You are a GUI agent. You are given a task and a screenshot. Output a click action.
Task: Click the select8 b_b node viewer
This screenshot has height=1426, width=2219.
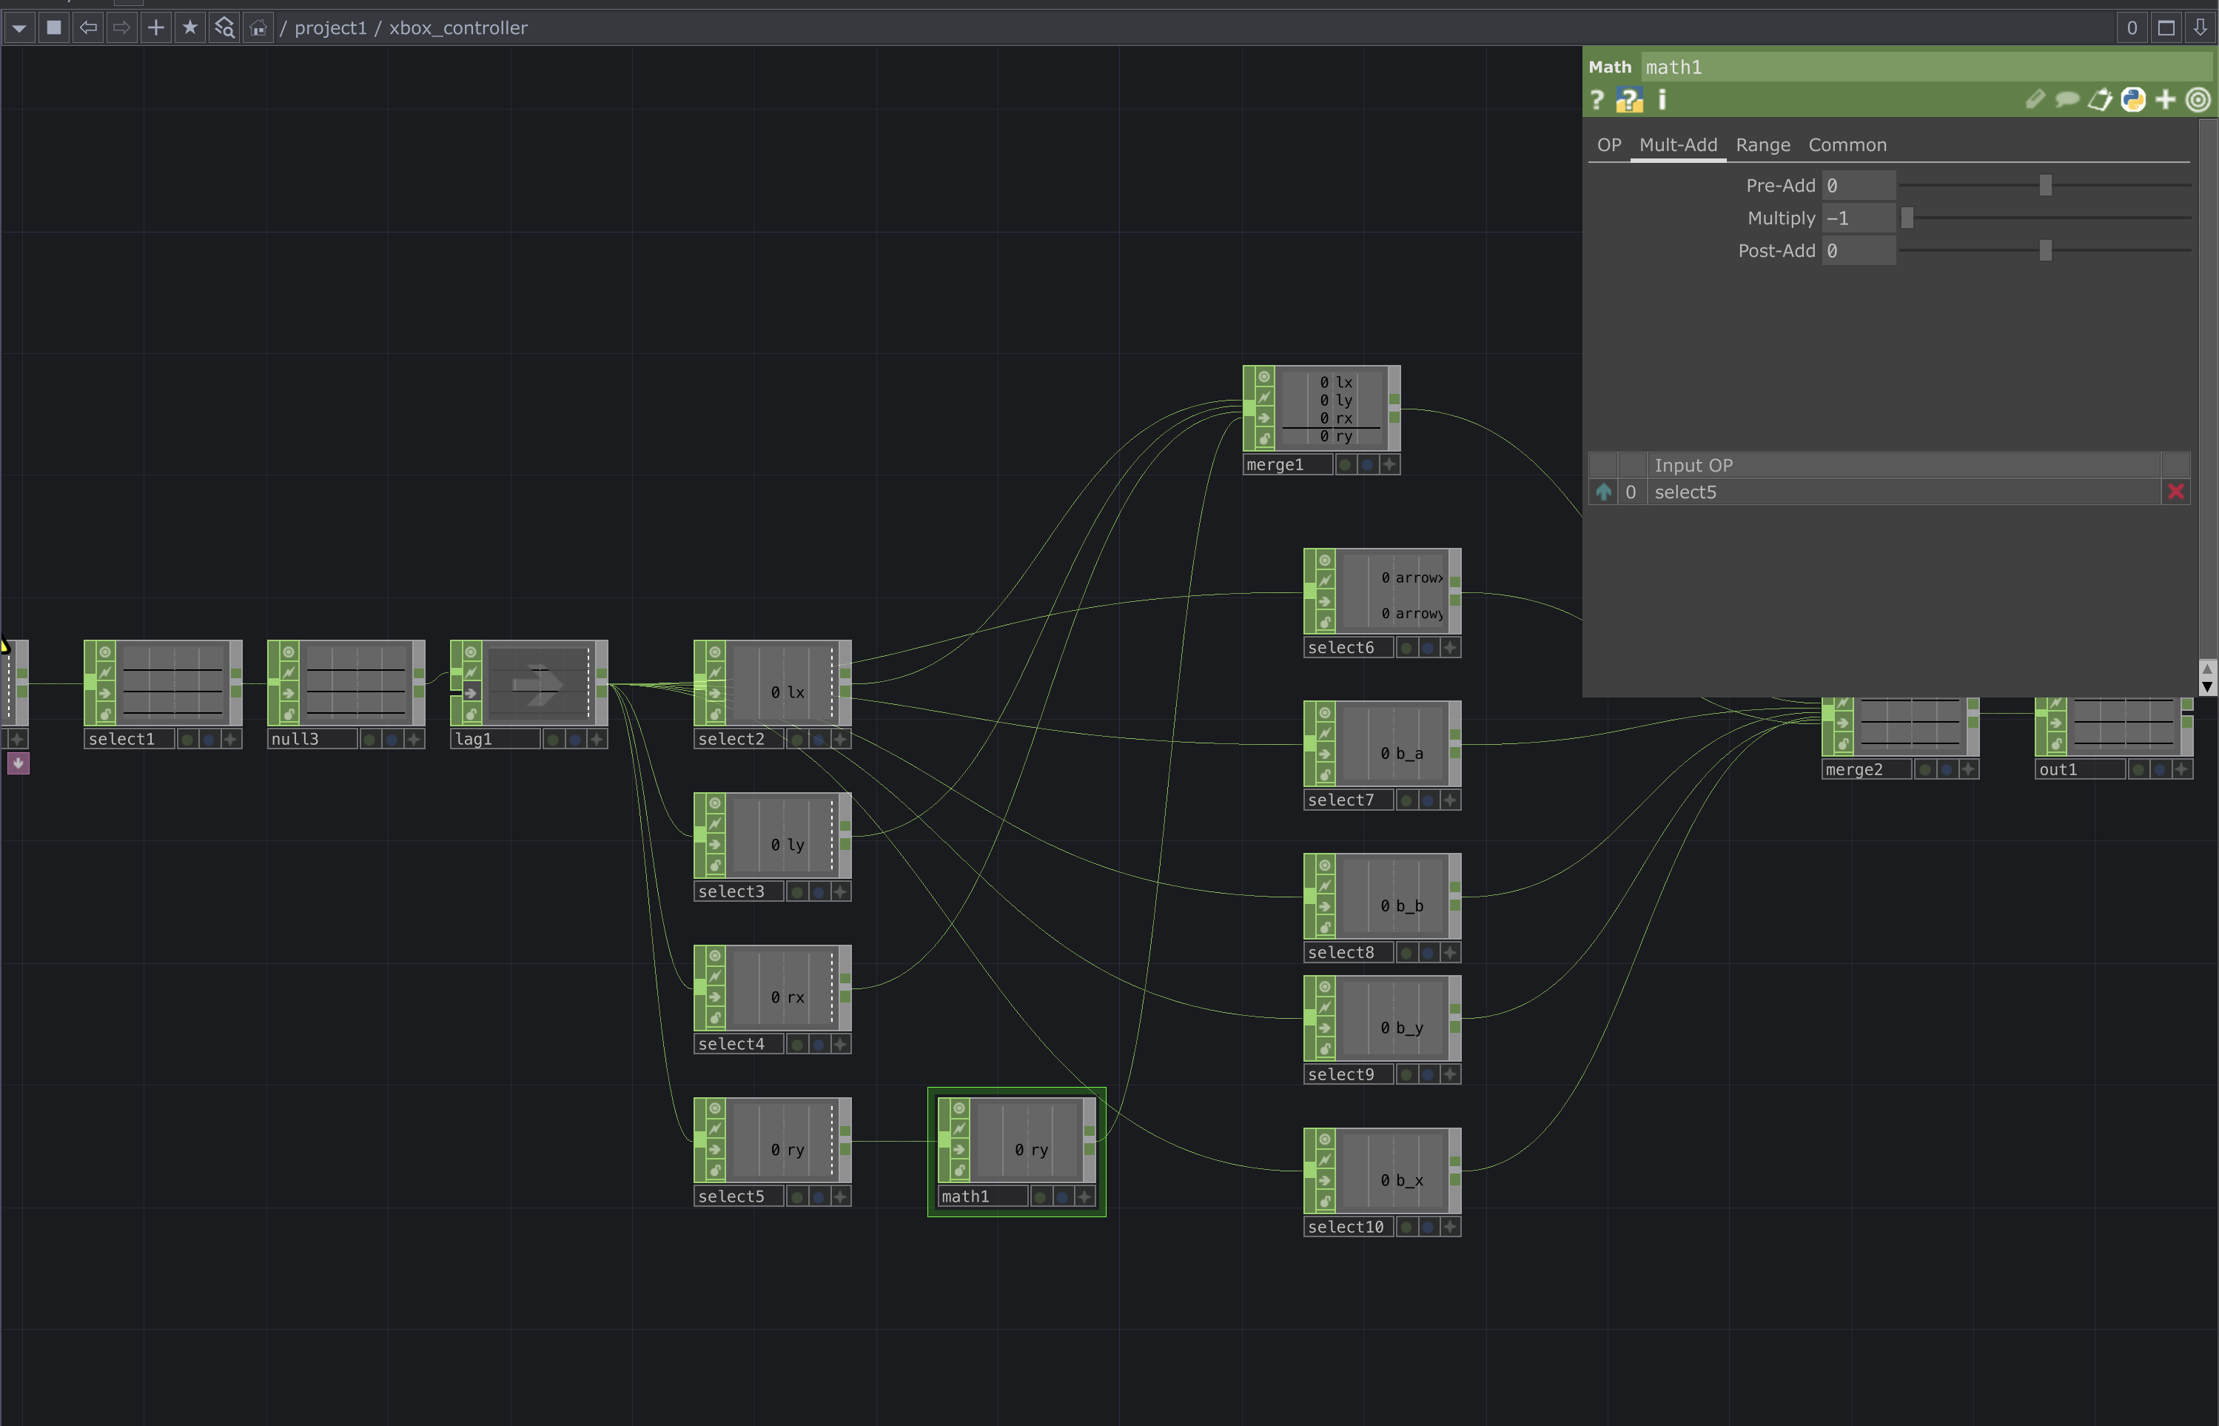pos(1392,897)
